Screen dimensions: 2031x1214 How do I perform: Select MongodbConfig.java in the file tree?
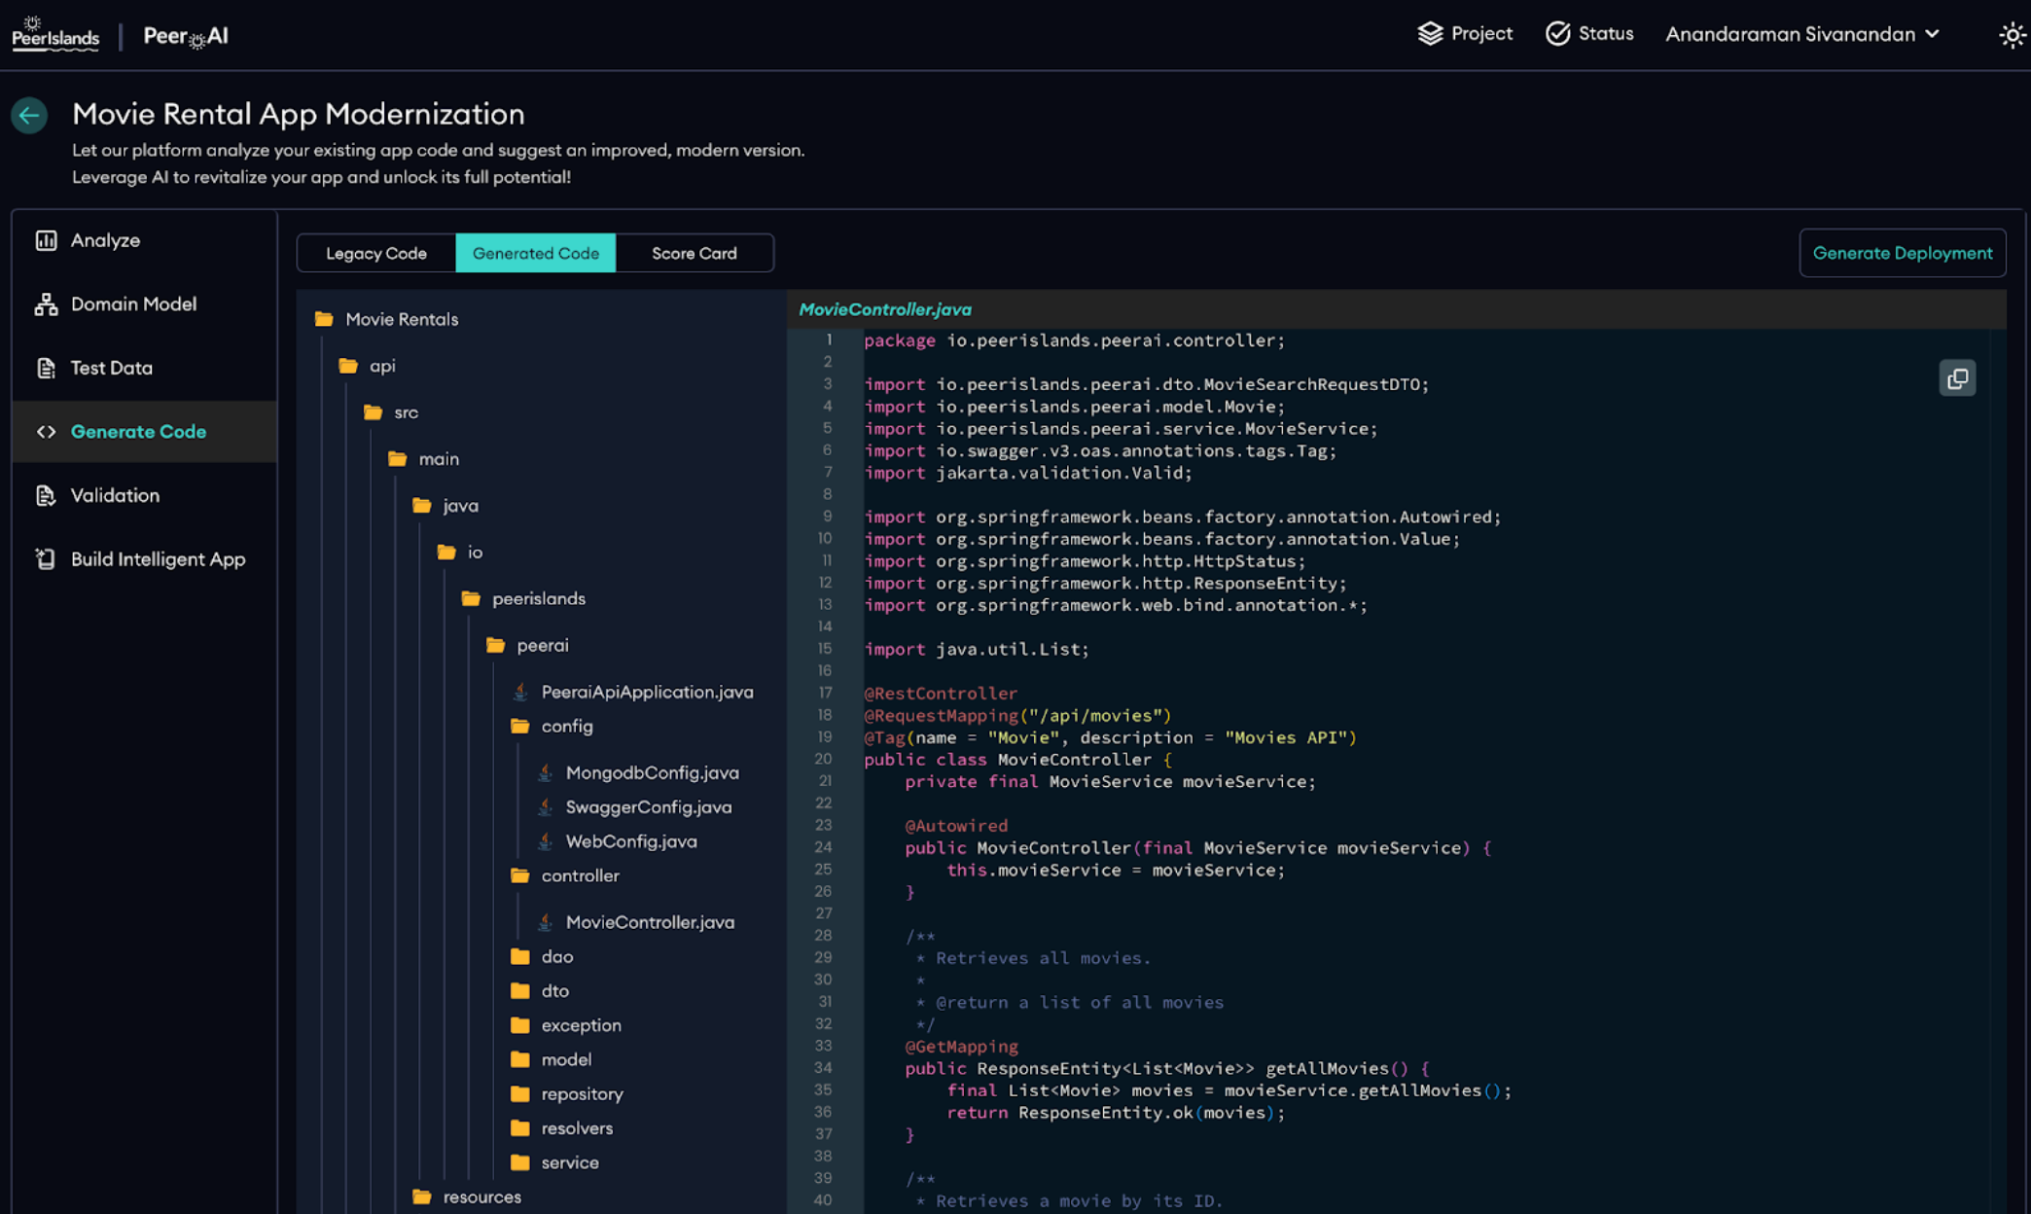[x=651, y=772]
